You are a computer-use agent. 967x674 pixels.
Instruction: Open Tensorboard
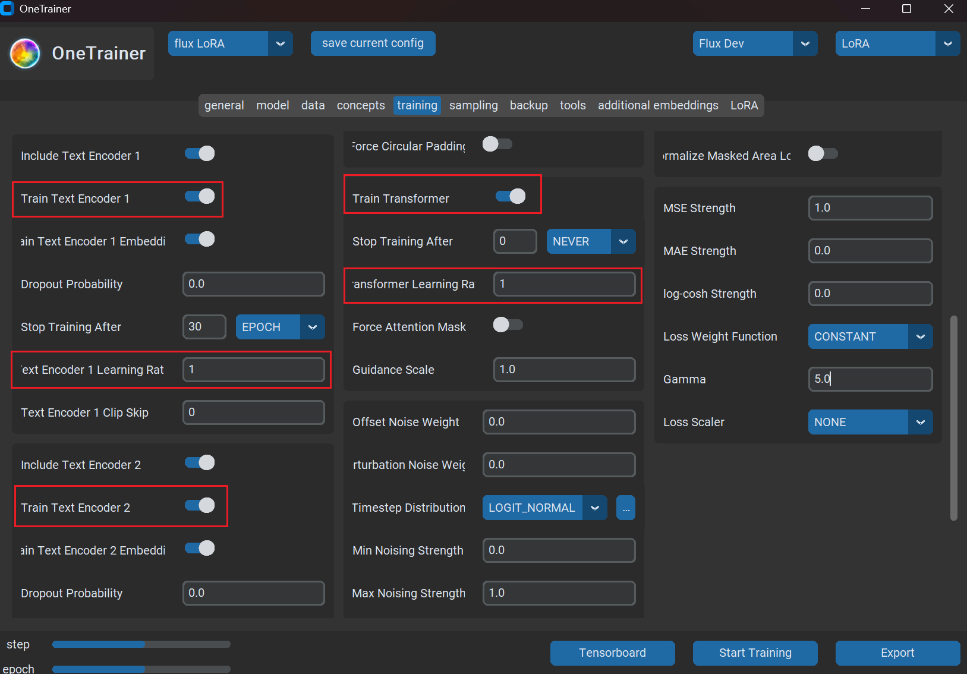point(613,653)
